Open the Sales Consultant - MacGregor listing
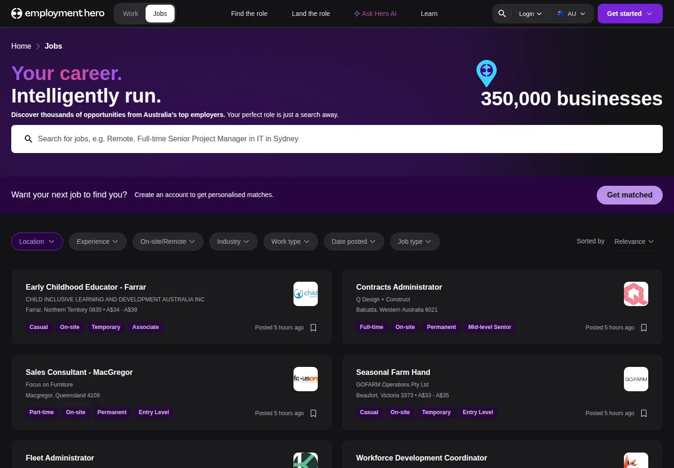This screenshot has width=674, height=468. click(79, 373)
